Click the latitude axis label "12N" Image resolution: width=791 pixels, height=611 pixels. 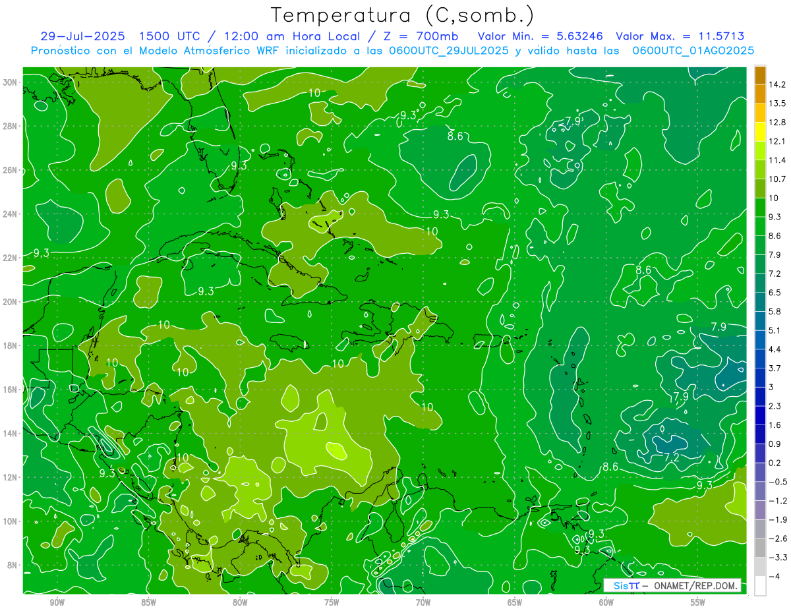(x=11, y=477)
